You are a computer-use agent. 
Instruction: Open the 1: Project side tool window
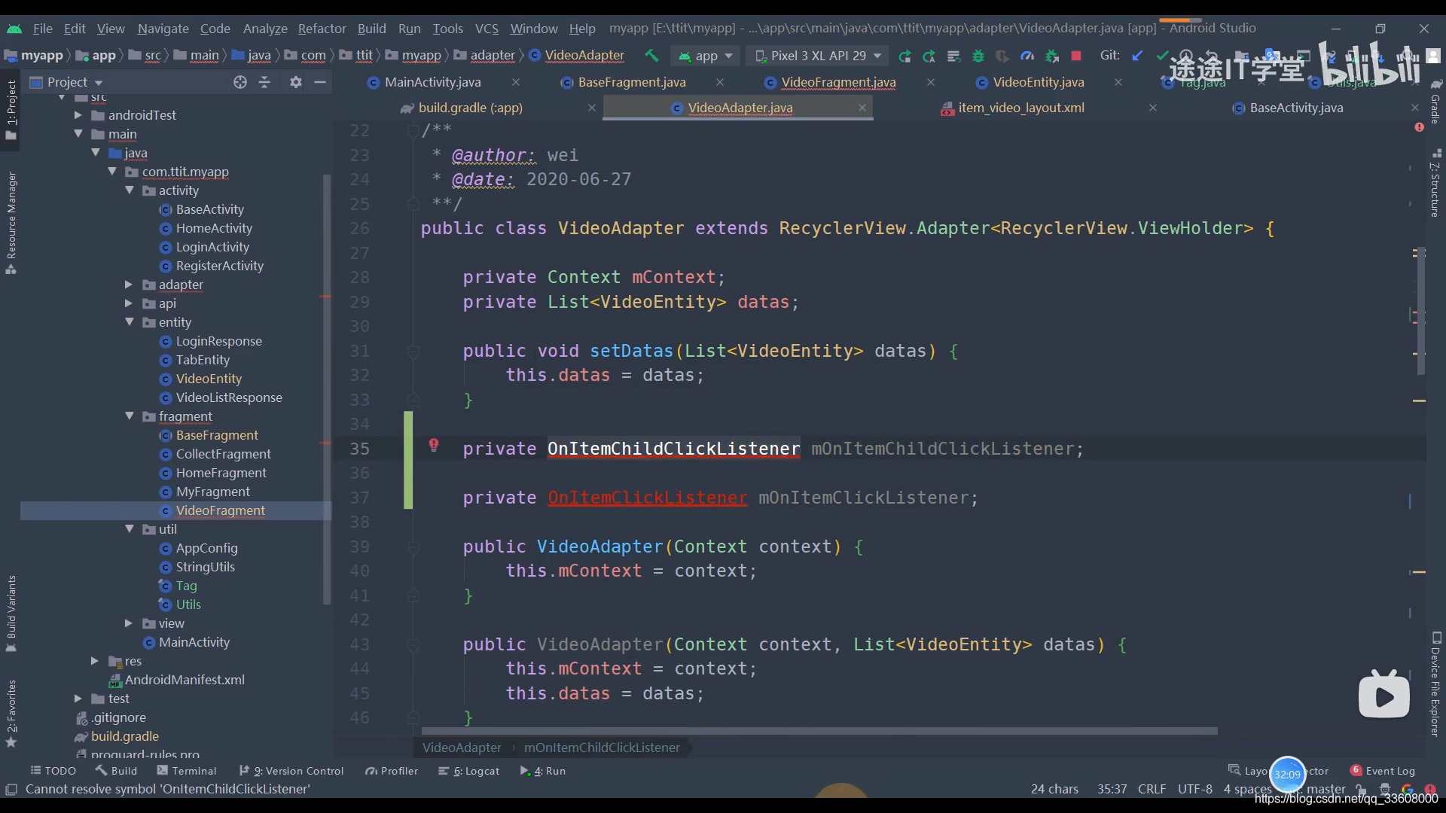point(11,109)
